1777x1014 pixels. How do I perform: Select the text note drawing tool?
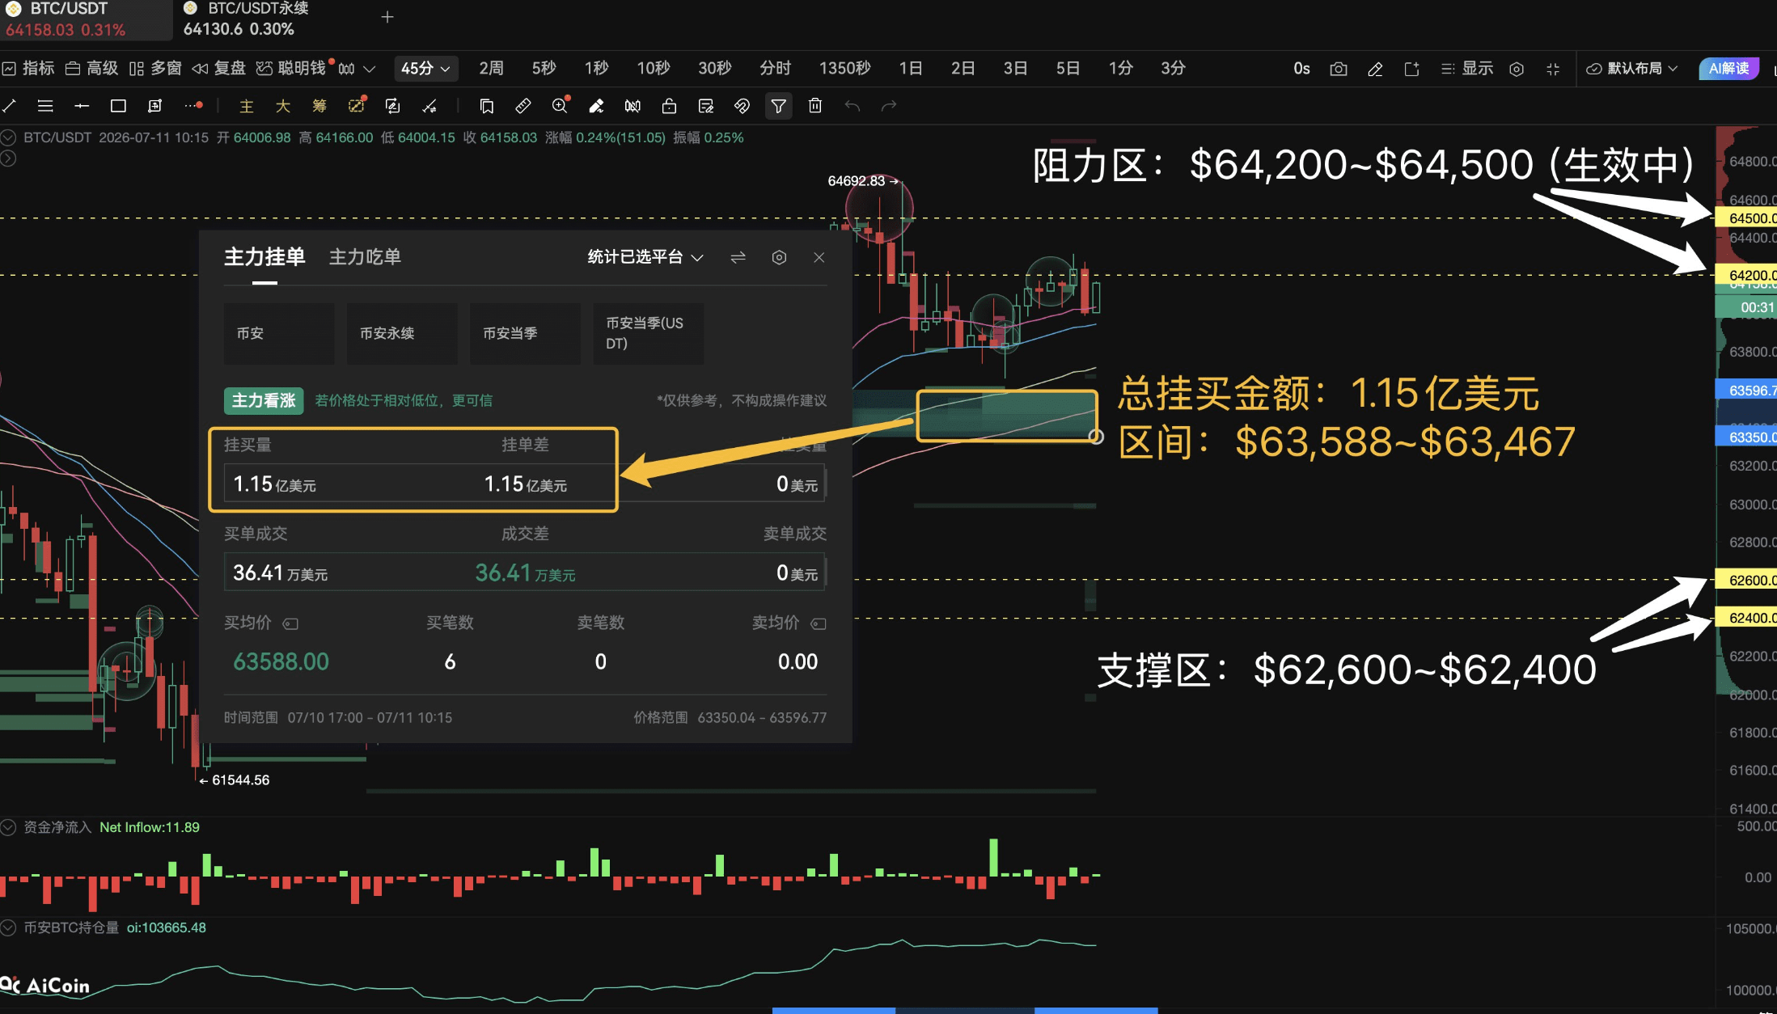pyautogui.click(x=155, y=106)
